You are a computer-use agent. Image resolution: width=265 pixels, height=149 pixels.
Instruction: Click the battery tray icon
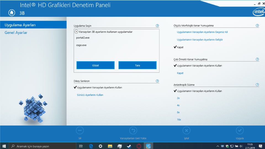click(237, 146)
